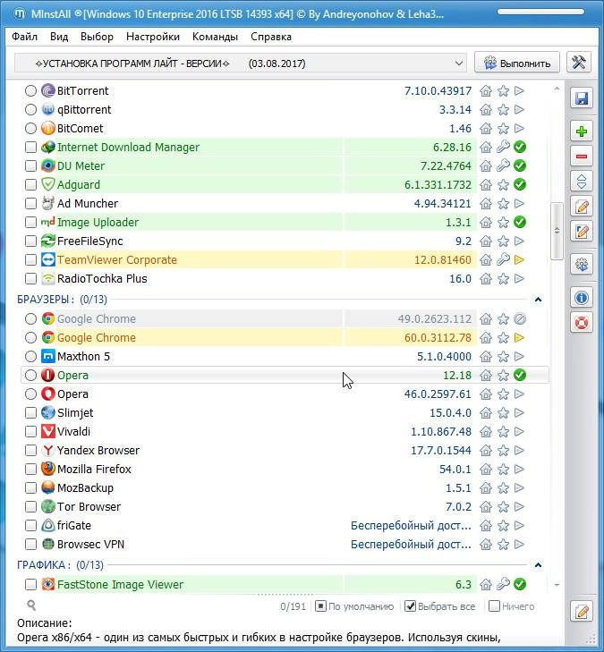Screen dimensions: 604x652
Task: Uncheck the 'Выбрать все' checkbox
Action: click(x=410, y=606)
